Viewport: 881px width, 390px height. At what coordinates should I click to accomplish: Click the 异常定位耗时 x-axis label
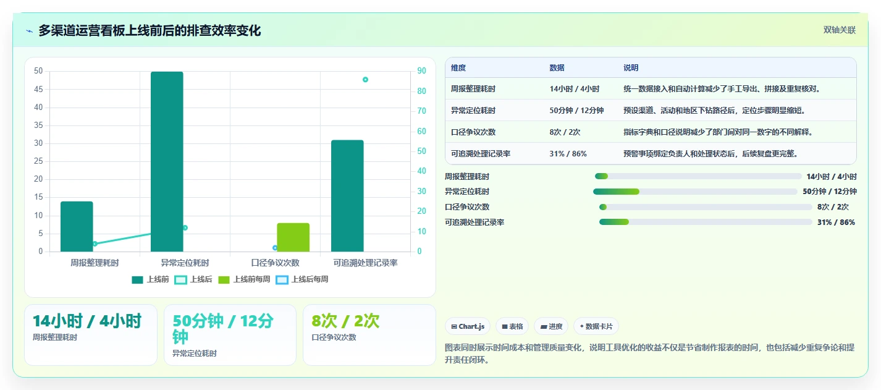pos(185,263)
